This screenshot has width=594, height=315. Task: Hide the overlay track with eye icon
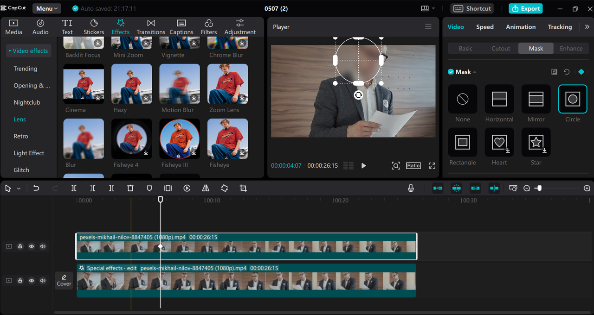32,246
